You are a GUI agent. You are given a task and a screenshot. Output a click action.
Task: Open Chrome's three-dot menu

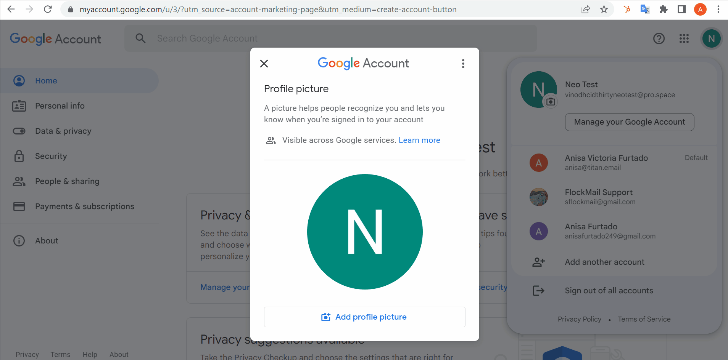click(718, 10)
